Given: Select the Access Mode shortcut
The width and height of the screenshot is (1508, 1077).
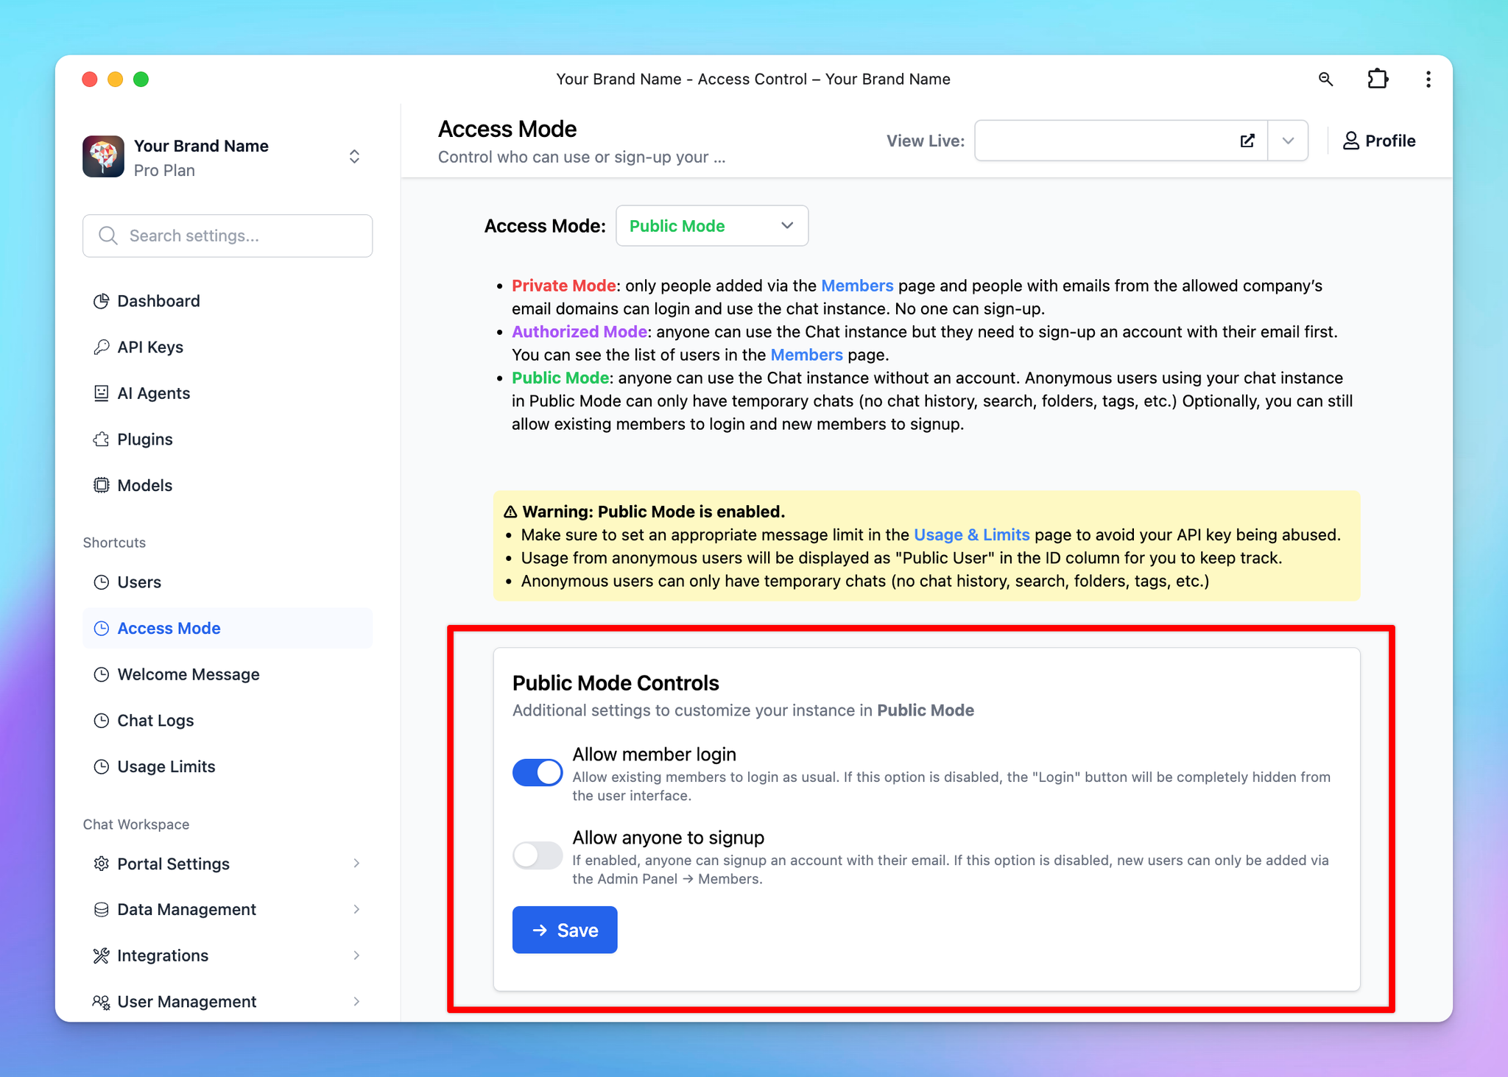Looking at the screenshot, I should pos(228,628).
